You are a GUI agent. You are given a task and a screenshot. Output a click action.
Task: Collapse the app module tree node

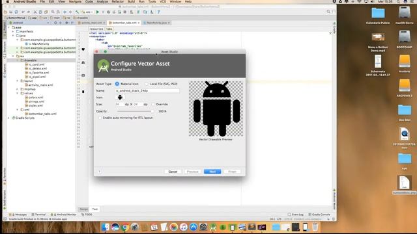8,27
